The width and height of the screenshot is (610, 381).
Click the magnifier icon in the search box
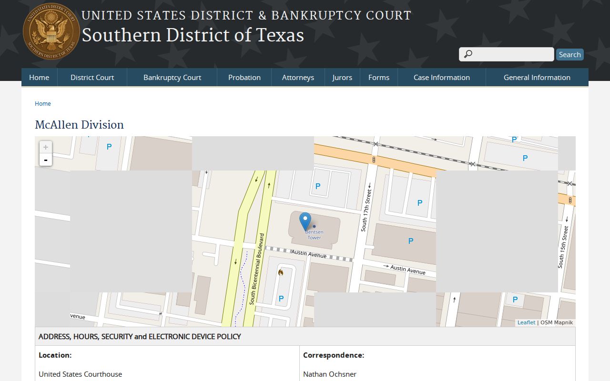pyautogui.click(x=468, y=54)
